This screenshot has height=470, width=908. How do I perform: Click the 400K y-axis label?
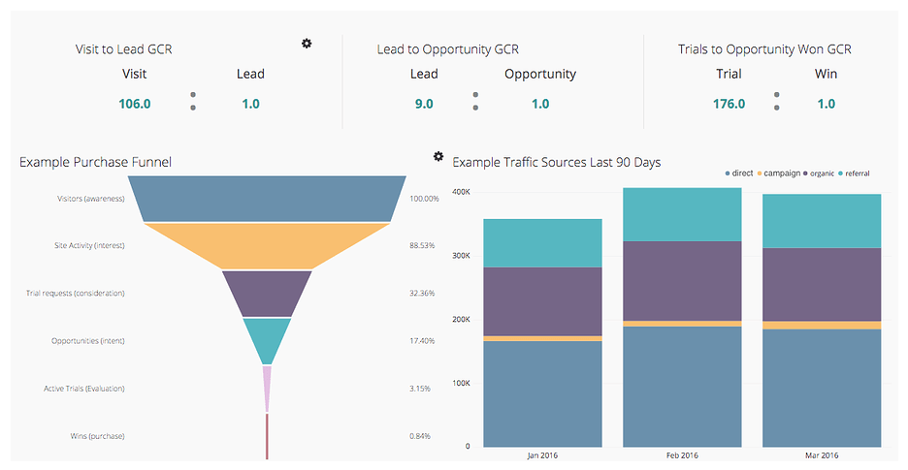[x=461, y=192]
